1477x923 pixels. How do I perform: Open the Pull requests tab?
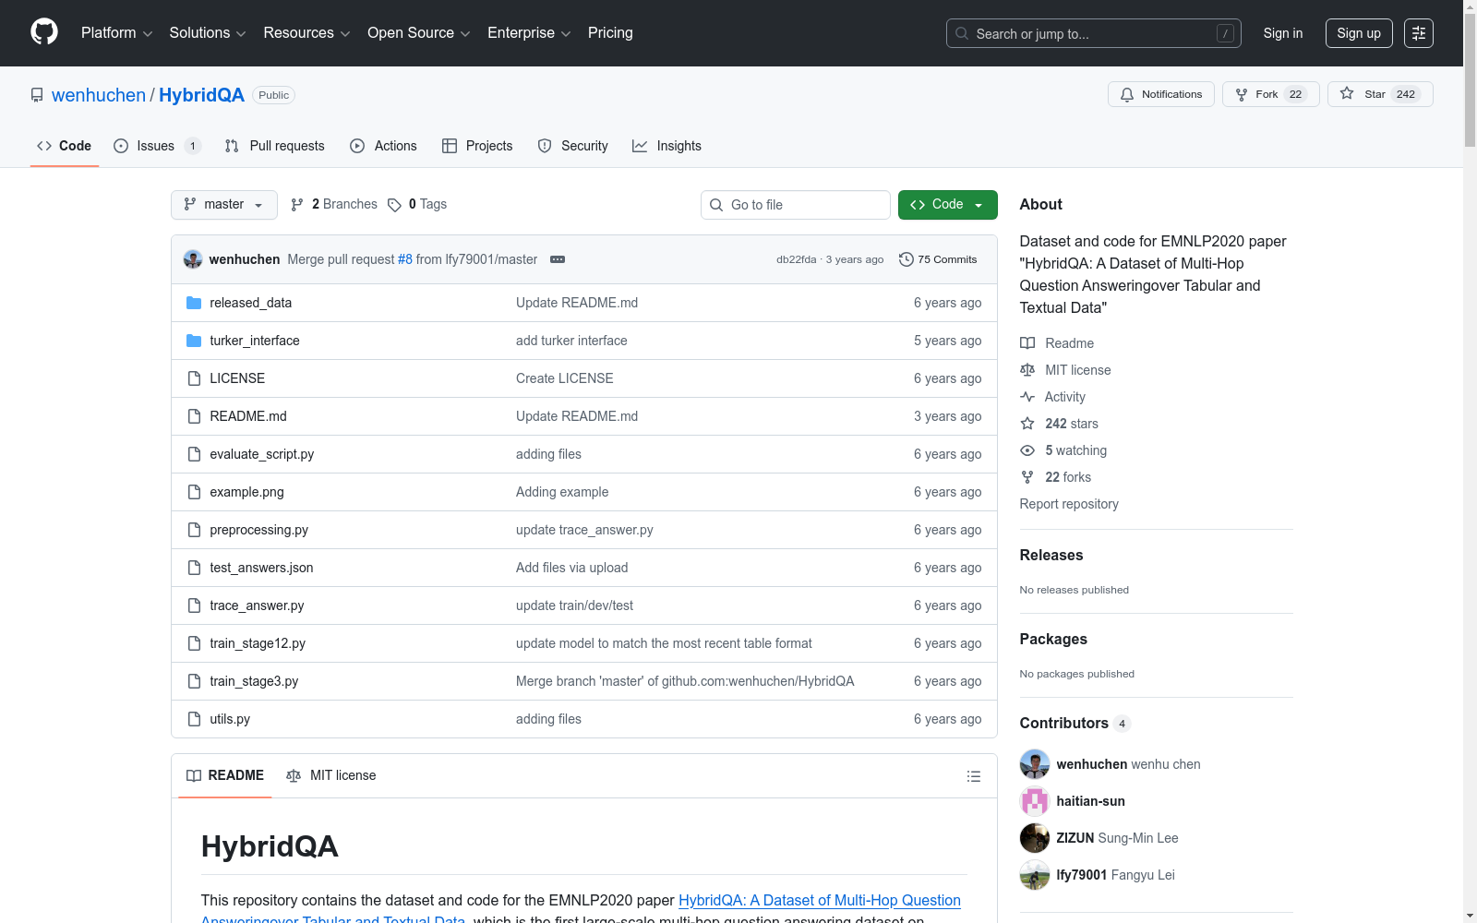275,146
